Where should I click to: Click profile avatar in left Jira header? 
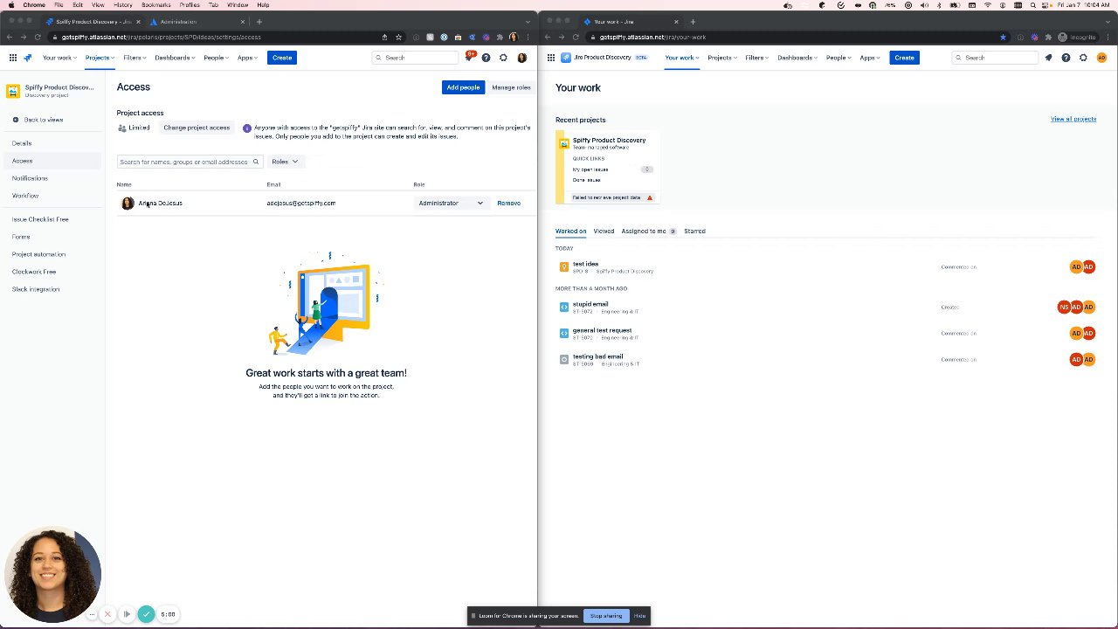tap(522, 58)
